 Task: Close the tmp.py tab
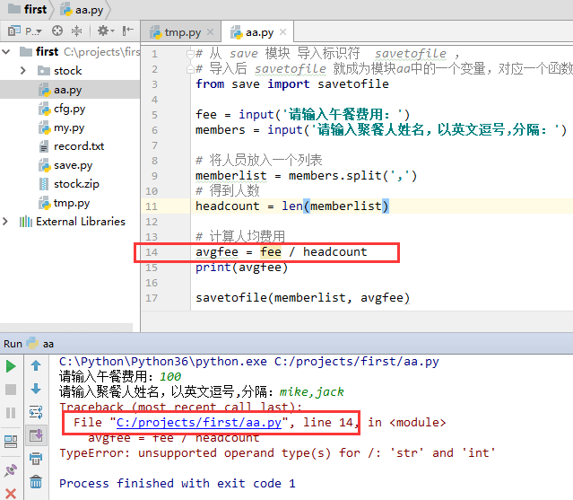210,32
